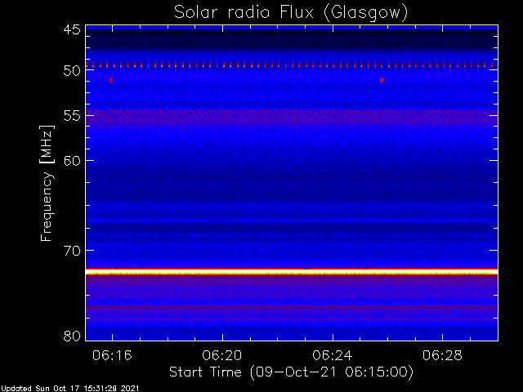Click the red square marker near 06:26
This screenshot has height=392, width=523.
[382, 80]
